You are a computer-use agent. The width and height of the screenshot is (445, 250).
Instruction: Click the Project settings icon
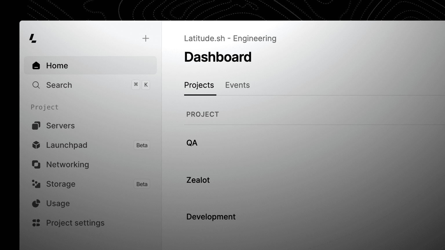[36, 223]
